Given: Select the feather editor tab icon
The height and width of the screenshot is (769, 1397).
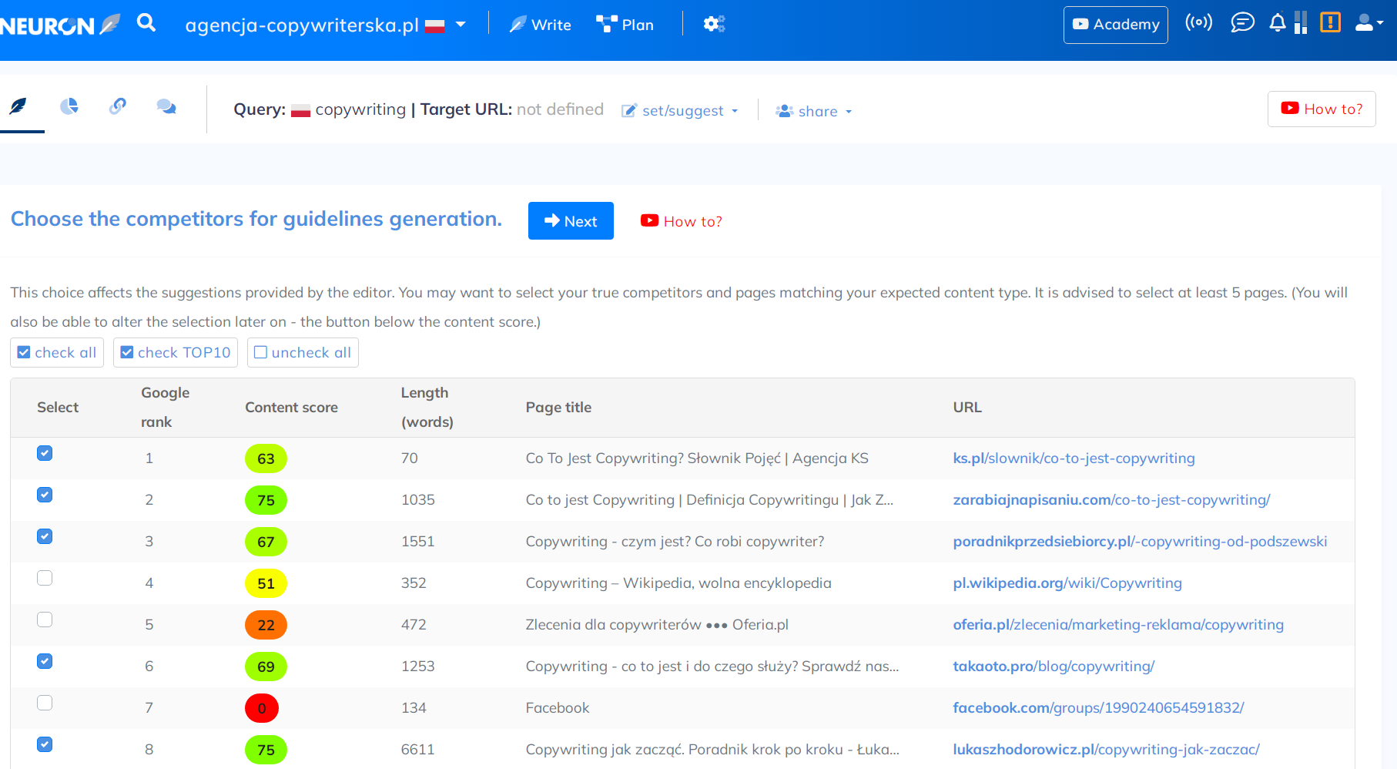Looking at the screenshot, I should pyautogui.click(x=18, y=106).
